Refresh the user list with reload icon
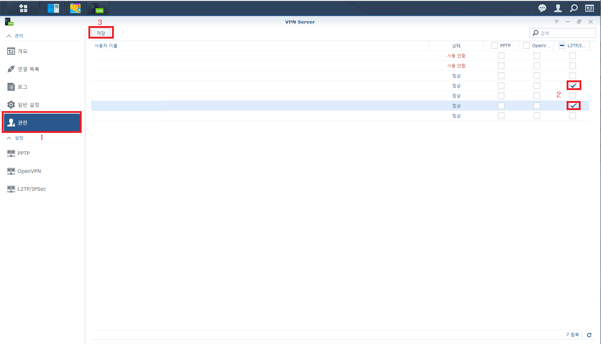This screenshot has width=601, height=344. click(x=589, y=335)
